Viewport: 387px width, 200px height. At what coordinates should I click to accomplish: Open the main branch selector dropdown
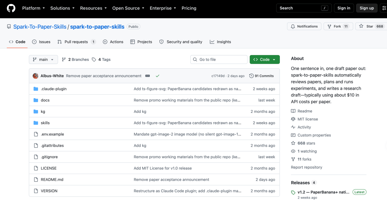(x=43, y=60)
